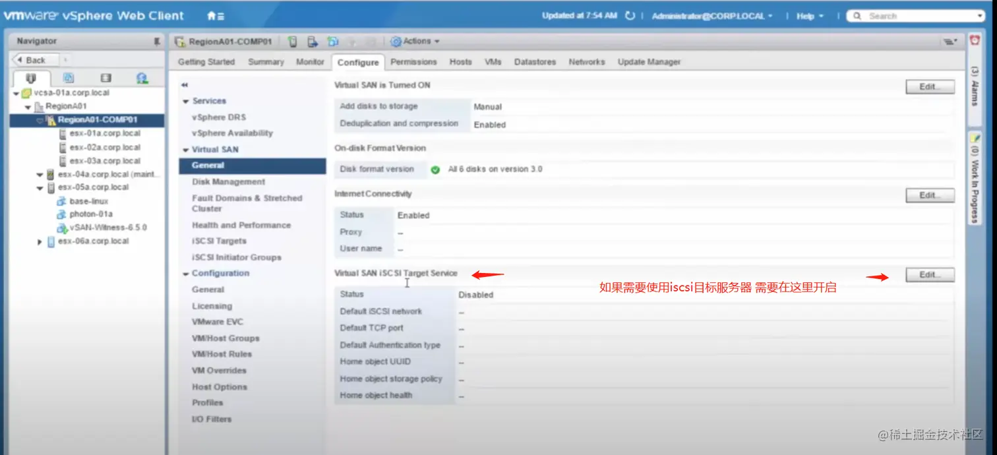
Task: Open Storage navigator view
Action: [x=106, y=78]
